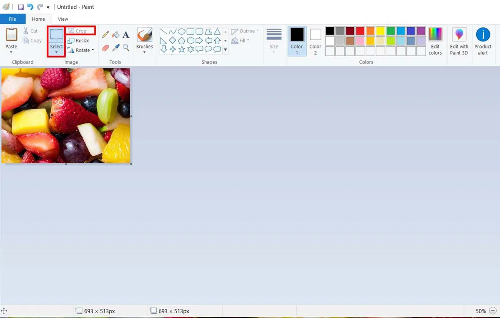Choose the Right arrow shape
The image size is (500, 318).
click(199, 40)
